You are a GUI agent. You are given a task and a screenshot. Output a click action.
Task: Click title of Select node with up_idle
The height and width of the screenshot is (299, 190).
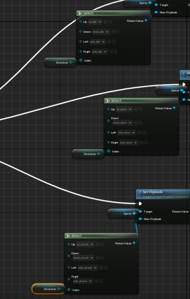88,13
